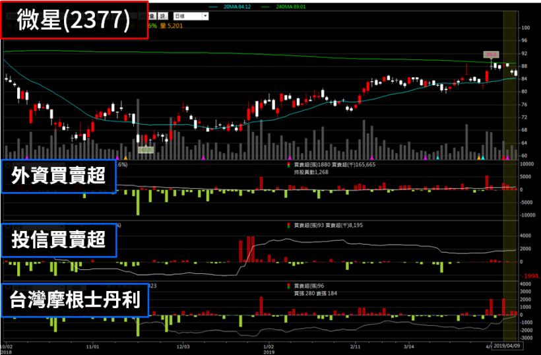Click the magenta triangle marker near 10/02

[x=27, y=158]
